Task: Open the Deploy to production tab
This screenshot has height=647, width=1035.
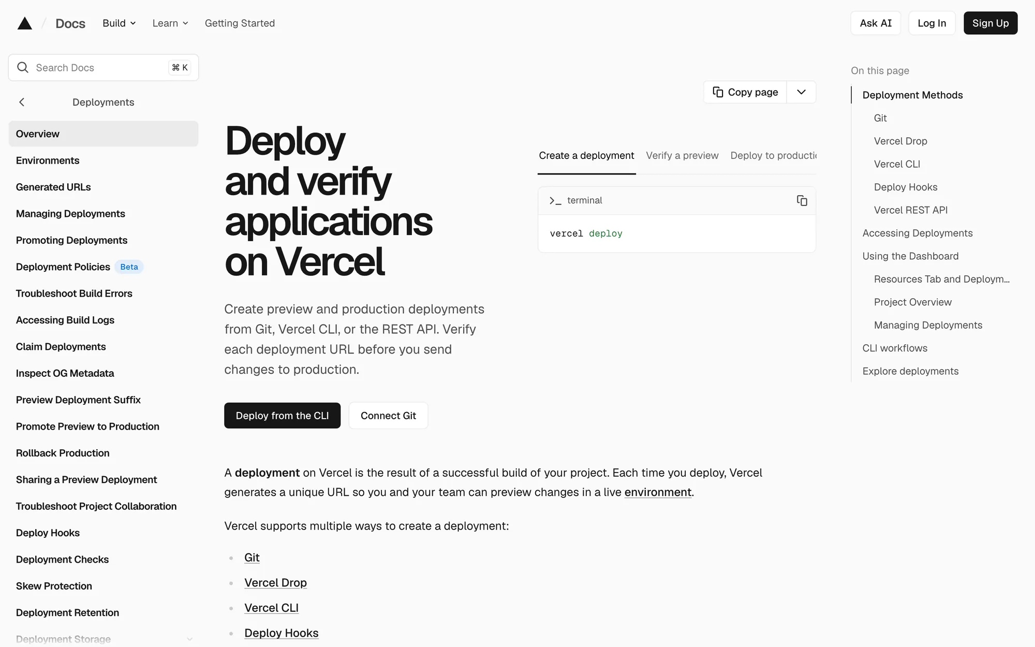Action: [x=773, y=155]
